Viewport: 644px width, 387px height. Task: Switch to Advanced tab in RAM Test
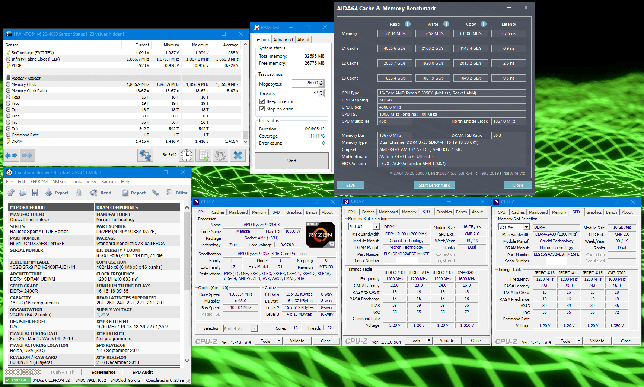tap(283, 40)
